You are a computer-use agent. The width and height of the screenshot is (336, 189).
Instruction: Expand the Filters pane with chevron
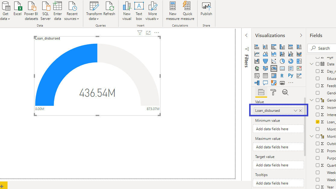pos(246,35)
